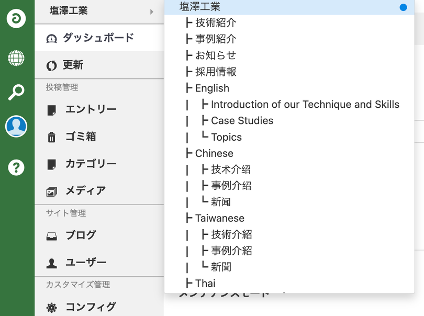The width and height of the screenshot is (424, 316).
Task: Open the user profile avatar icon
Action: pos(16,127)
